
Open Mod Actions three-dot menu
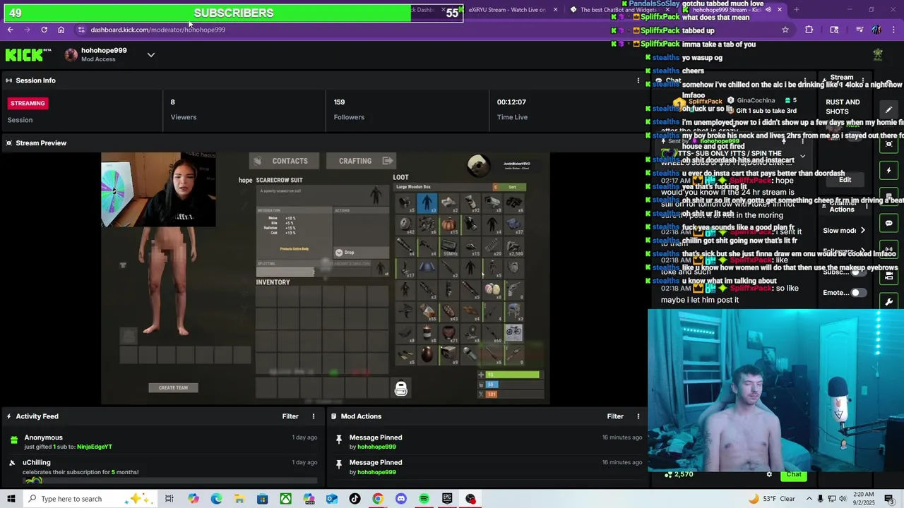(638, 416)
